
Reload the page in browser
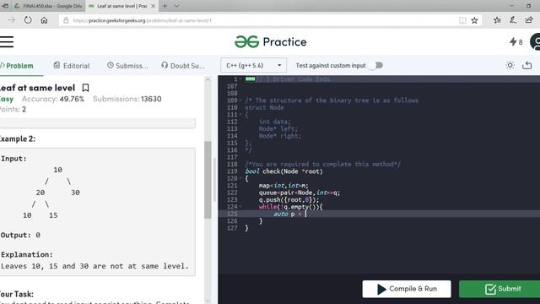pos(28,20)
